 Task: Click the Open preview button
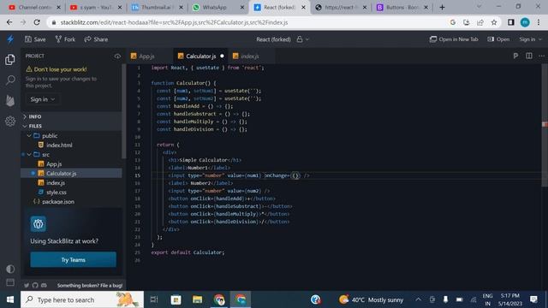pos(498,39)
